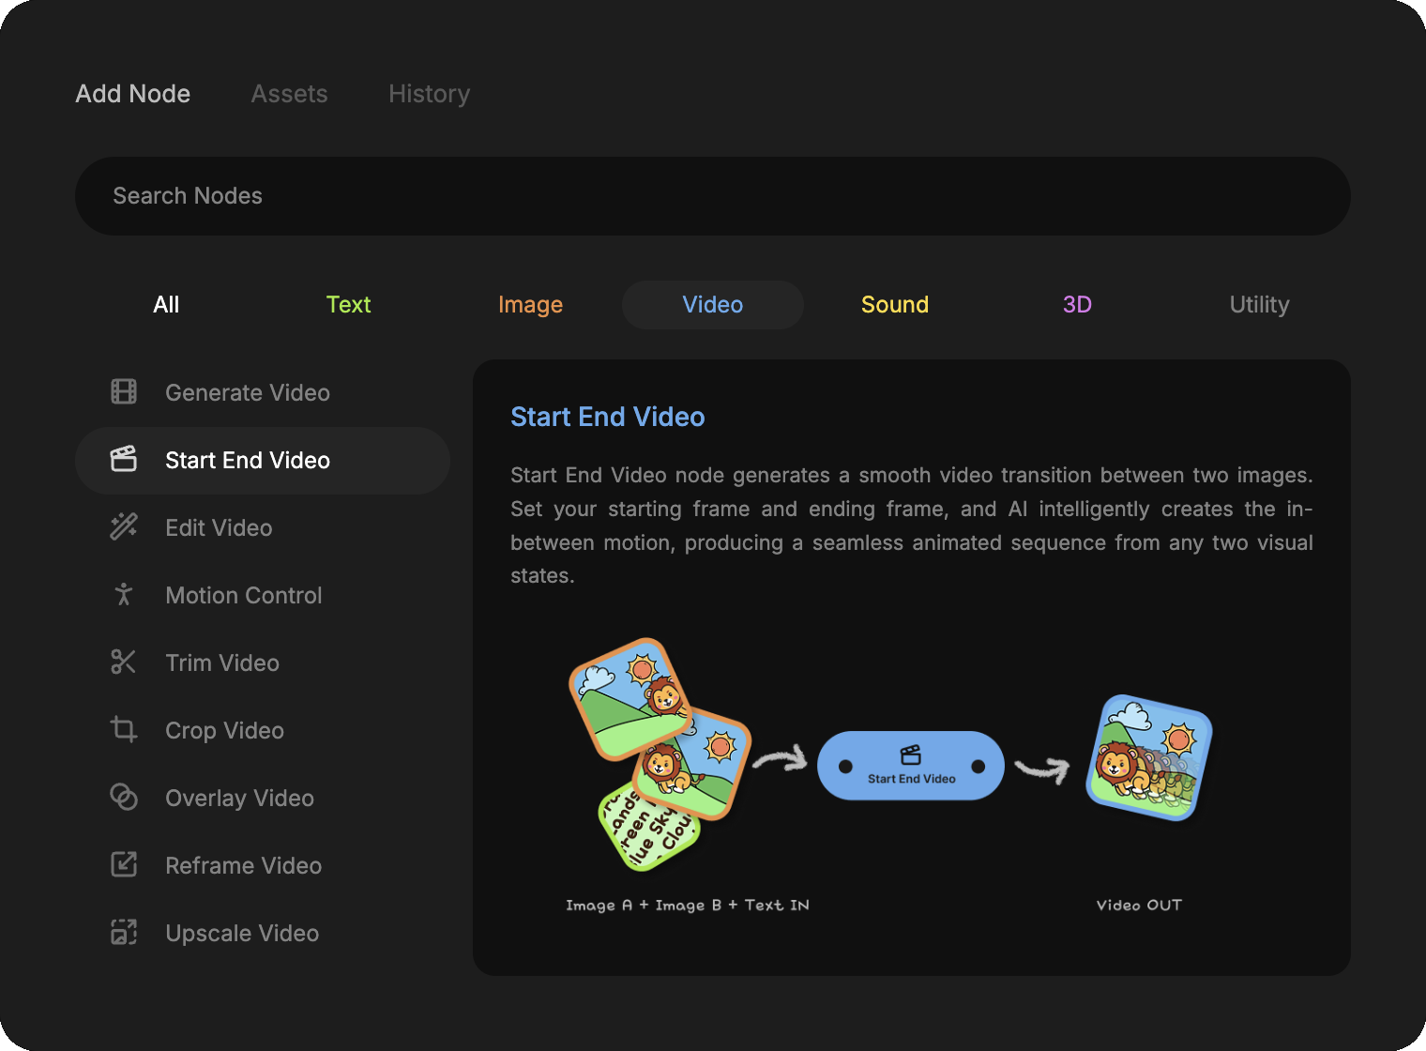Click the blue Start End Video node illustration
Viewport: 1426px width, 1051px height.
coord(910,766)
